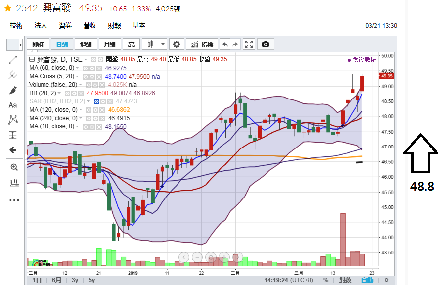Open the 資券 margin tab
Viewport: 445px width, 297px height.
(65, 26)
